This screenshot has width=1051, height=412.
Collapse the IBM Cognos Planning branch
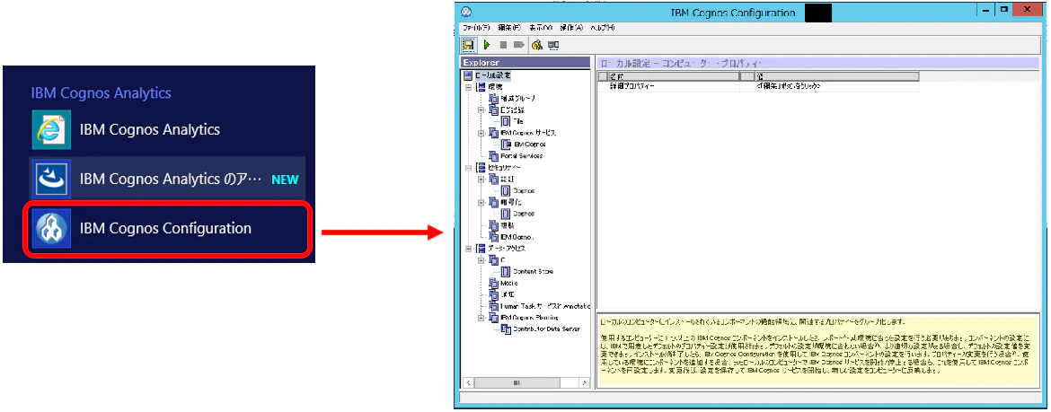coord(481,318)
